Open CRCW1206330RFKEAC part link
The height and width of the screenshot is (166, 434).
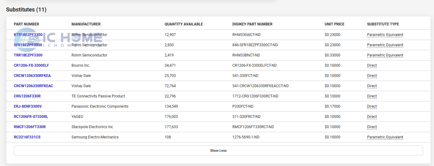33,86
